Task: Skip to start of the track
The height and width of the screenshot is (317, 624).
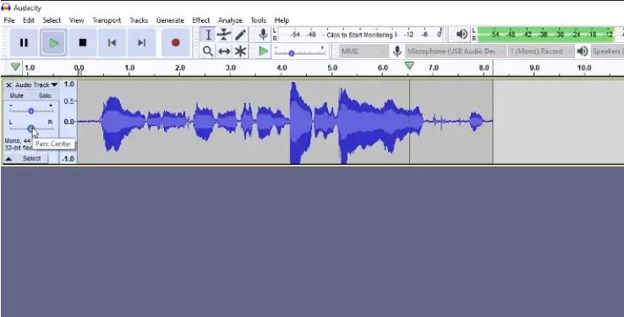Action: [x=112, y=42]
